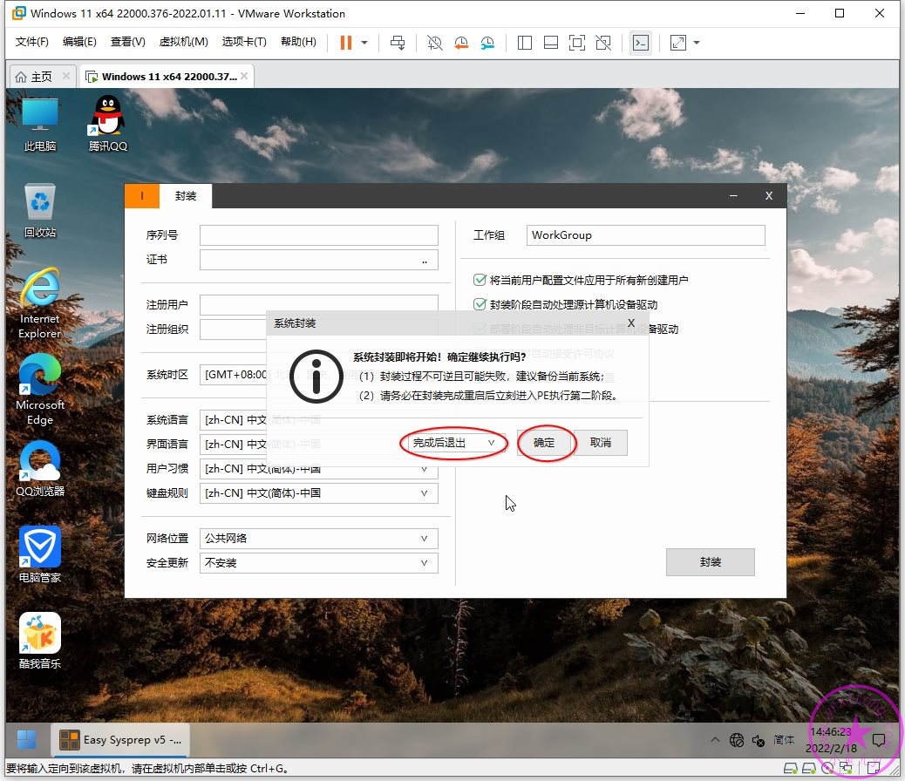Open the 文件(F) menu

click(31, 42)
